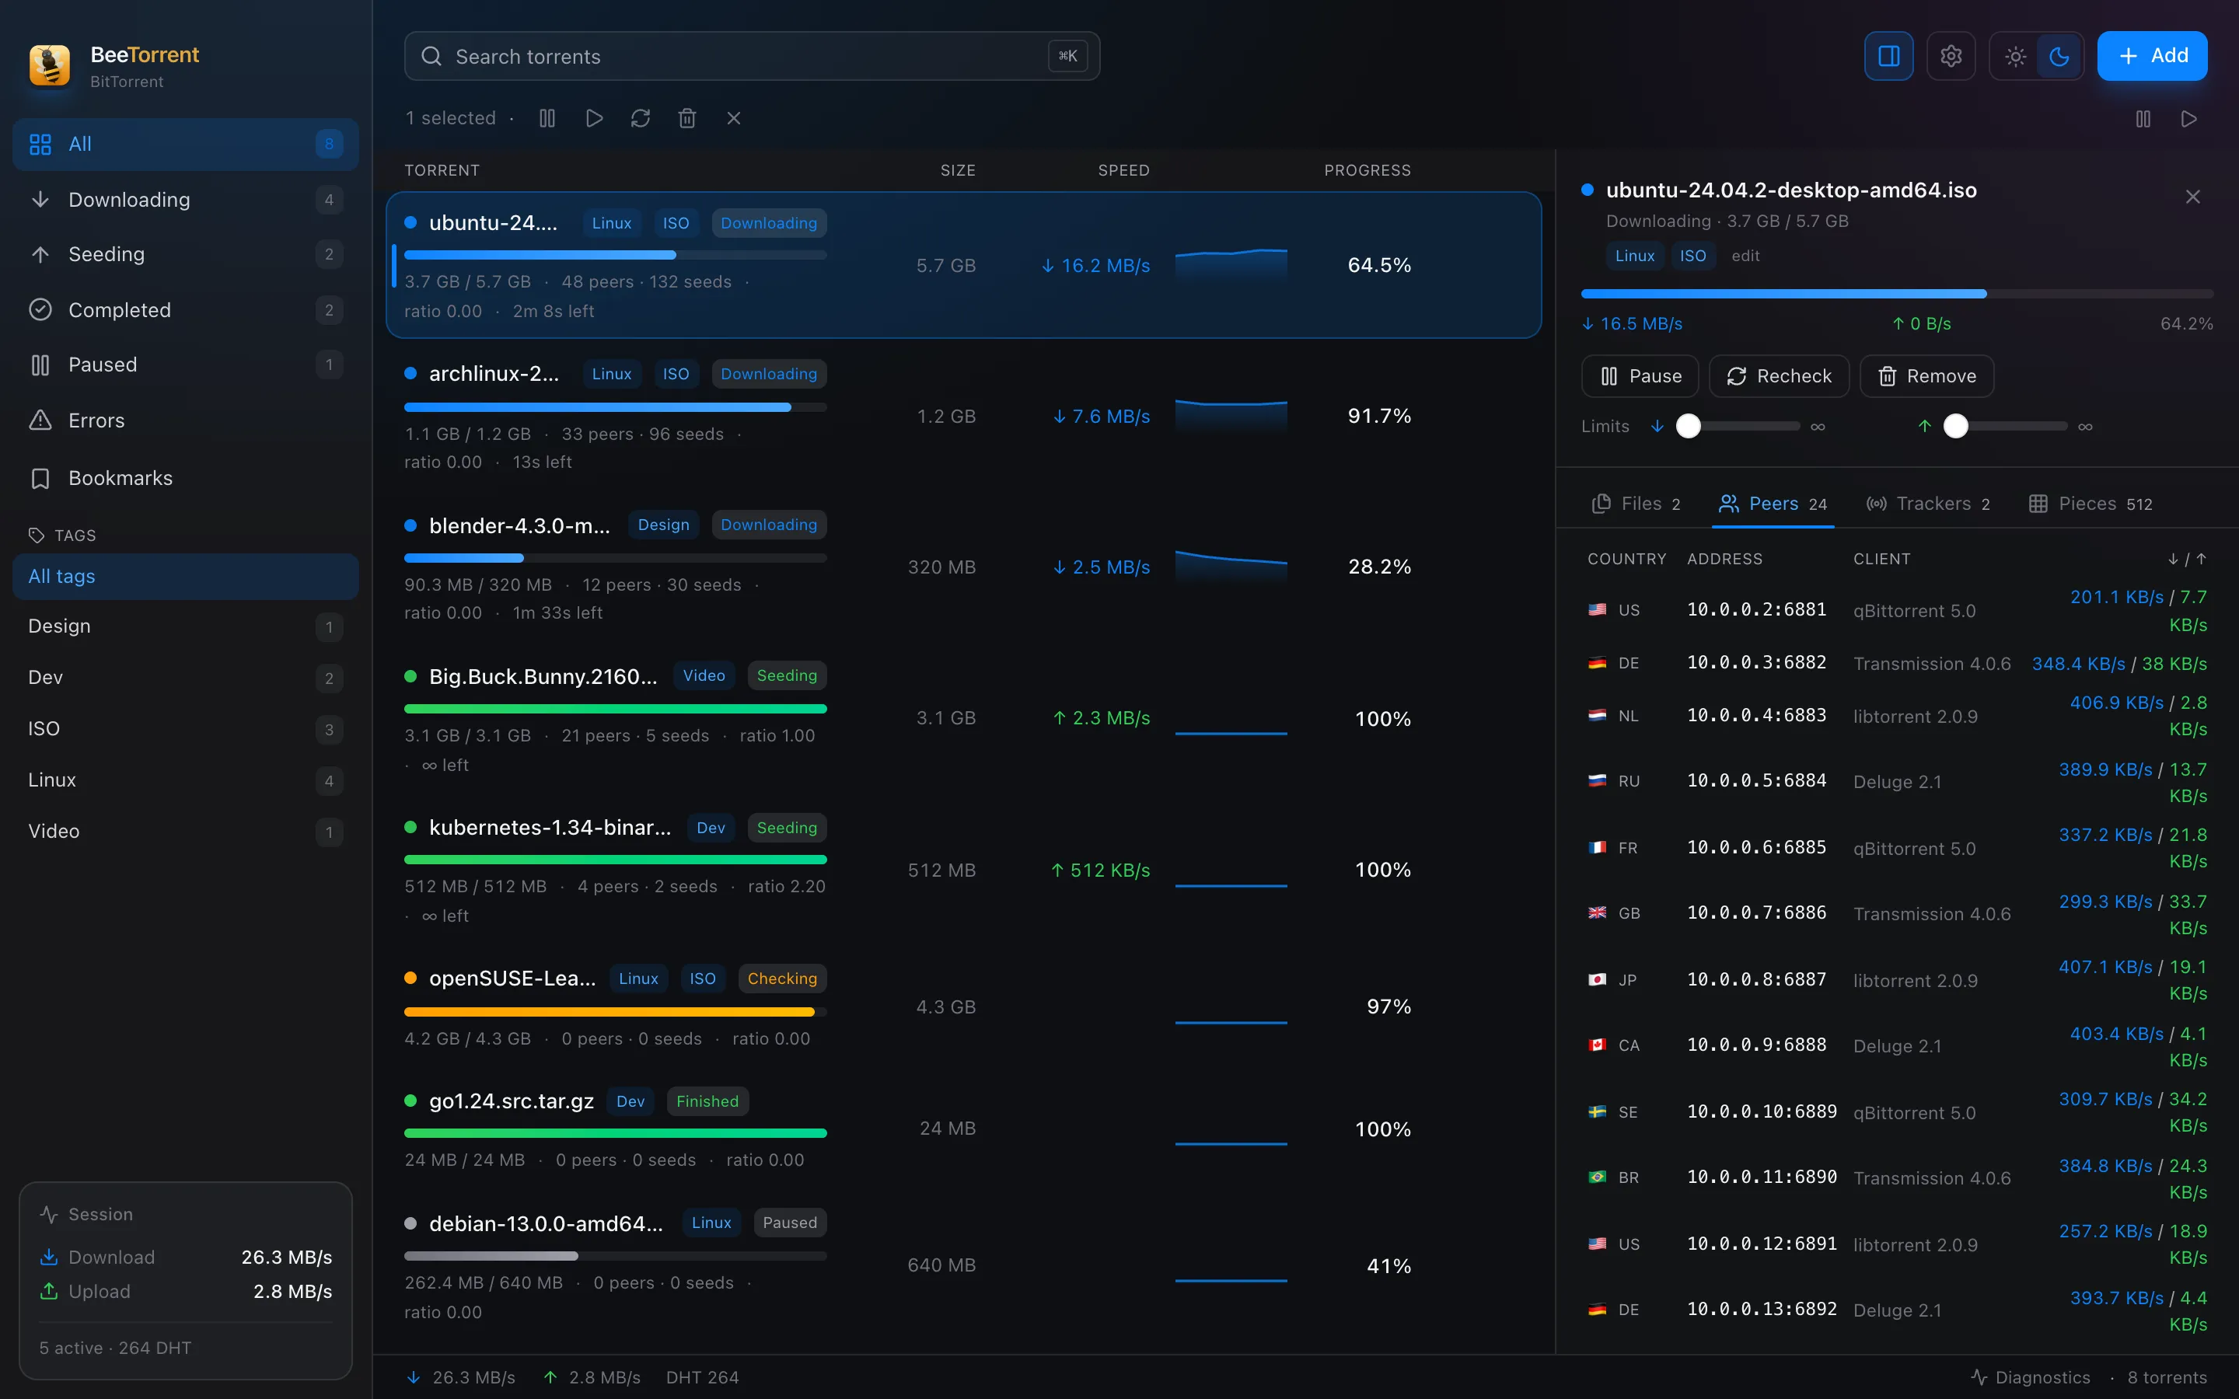
Task: Switch to the Files tab
Action: (x=1636, y=504)
